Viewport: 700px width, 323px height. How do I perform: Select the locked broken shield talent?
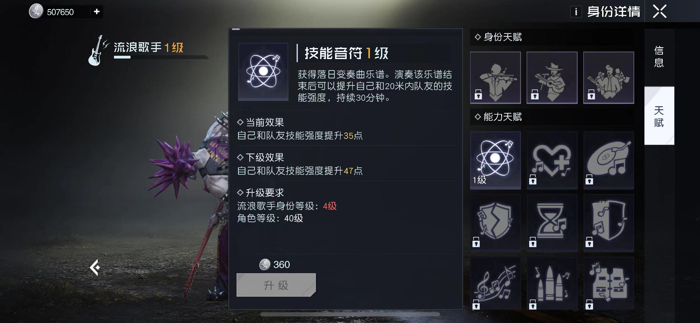click(x=495, y=223)
